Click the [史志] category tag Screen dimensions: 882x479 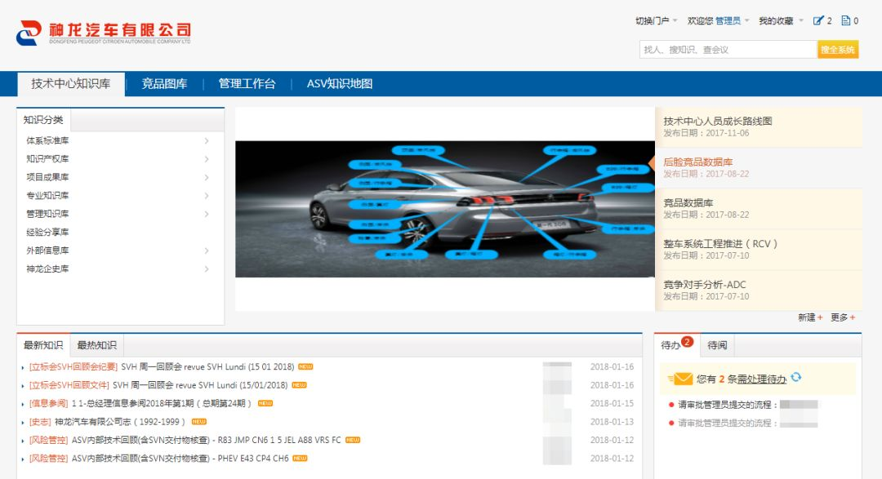(40, 422)
